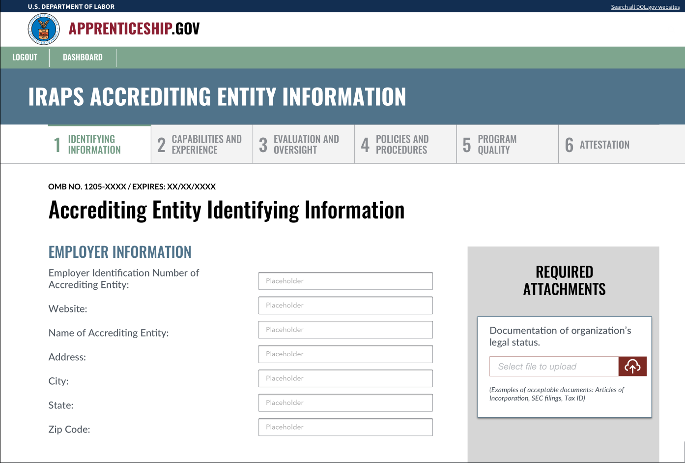The width and height of the screenshot is (685, 463).
Task: Click the Documentation of organization's legal status text
Action: 560,337
